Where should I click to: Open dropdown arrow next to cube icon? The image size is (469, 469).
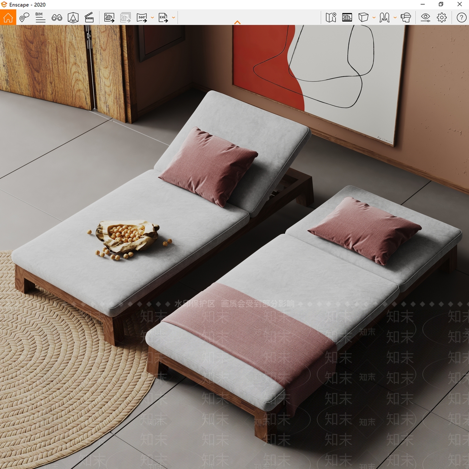pyautogui.click(x=374, y=18)
